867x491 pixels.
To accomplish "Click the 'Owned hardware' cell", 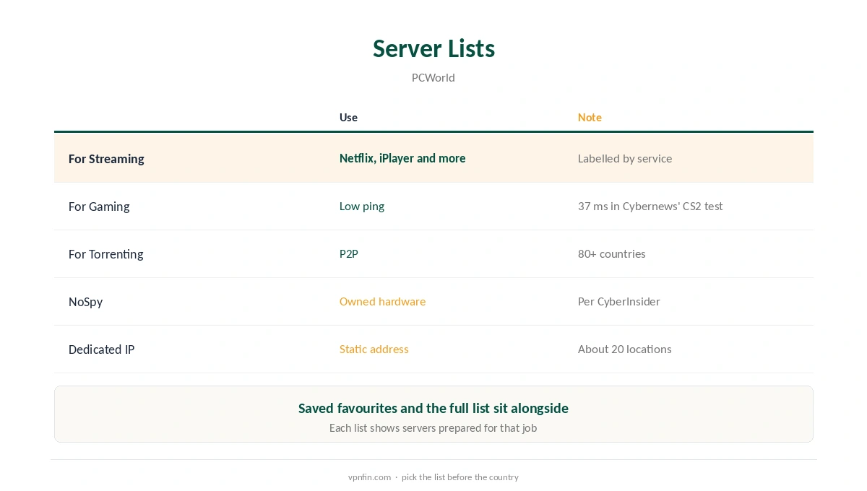I will 383,302.
